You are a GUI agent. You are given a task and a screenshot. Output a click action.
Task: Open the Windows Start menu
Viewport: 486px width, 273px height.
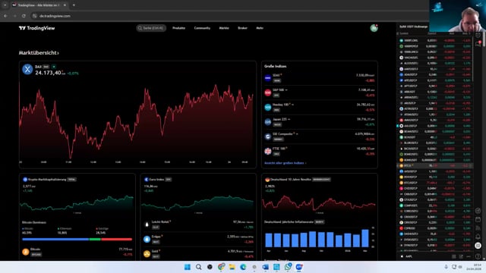(x=188, y=267)
